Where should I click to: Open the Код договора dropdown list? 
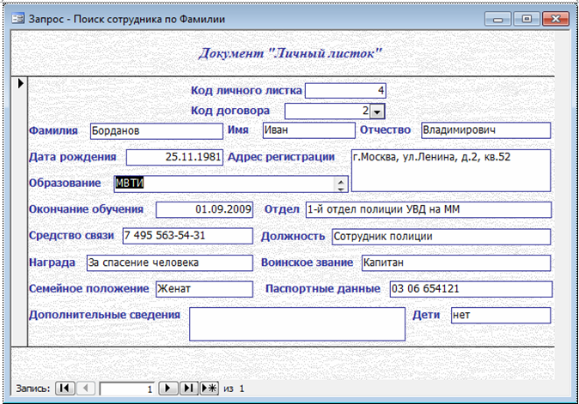click(x=378, y=111)
